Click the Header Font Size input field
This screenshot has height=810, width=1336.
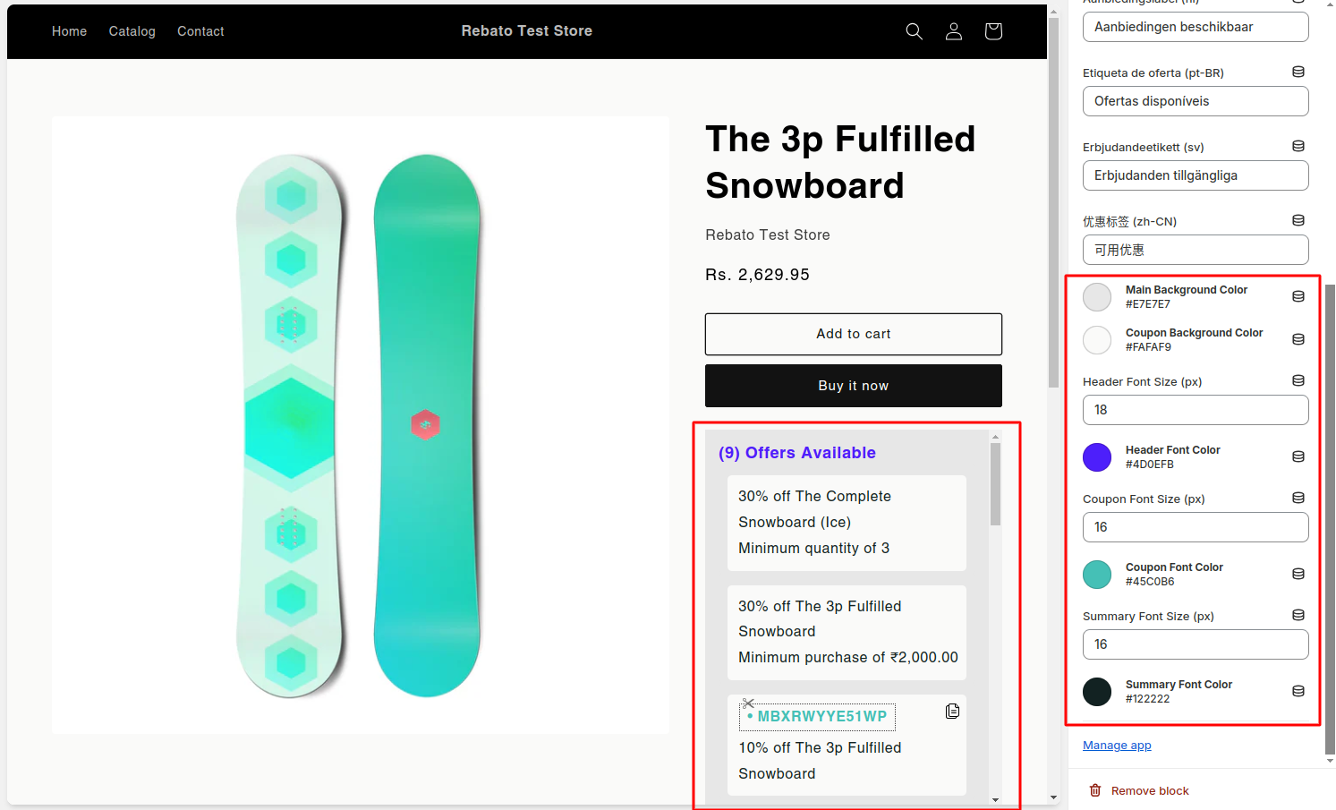click(x=1195, y=410)
